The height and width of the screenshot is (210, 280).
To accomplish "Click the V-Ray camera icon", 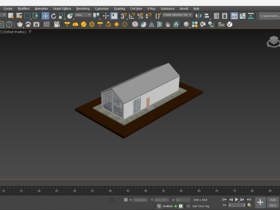I will click(x=57, y=24).
